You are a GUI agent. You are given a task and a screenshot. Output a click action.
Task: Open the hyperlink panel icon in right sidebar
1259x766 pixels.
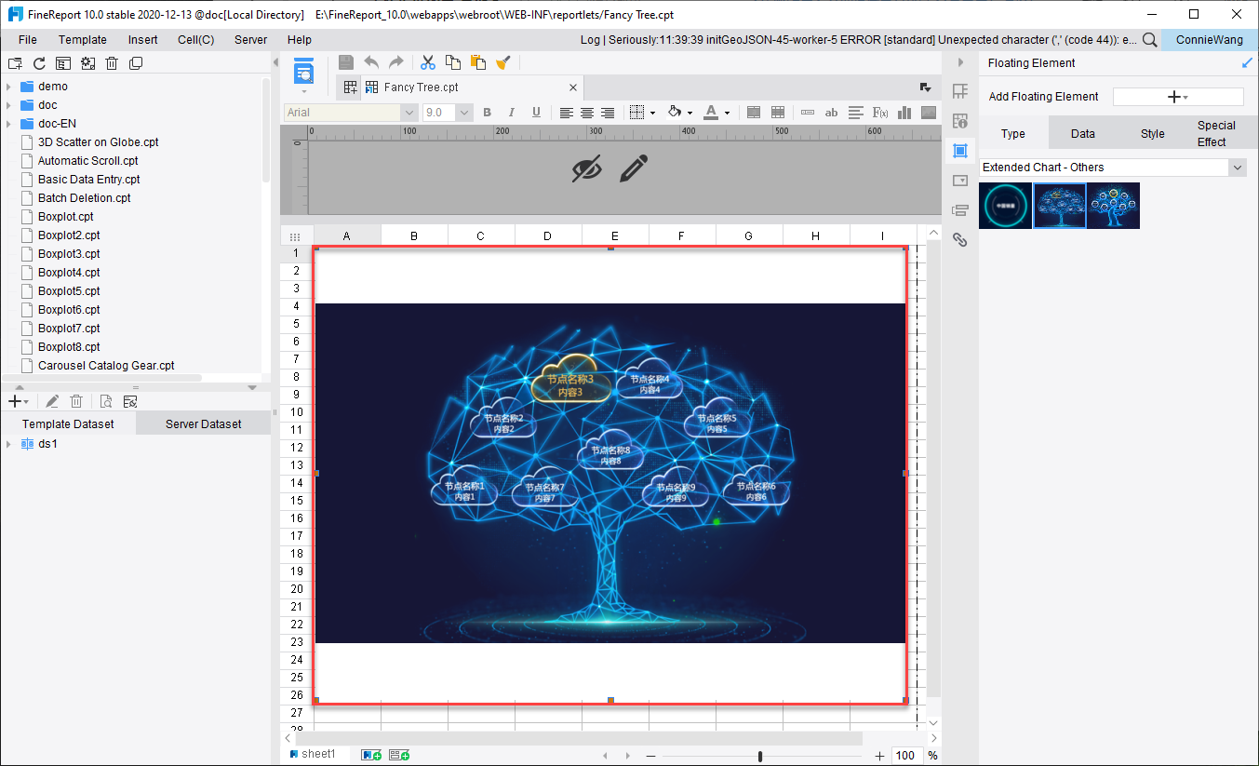click(x=960, y=239)
